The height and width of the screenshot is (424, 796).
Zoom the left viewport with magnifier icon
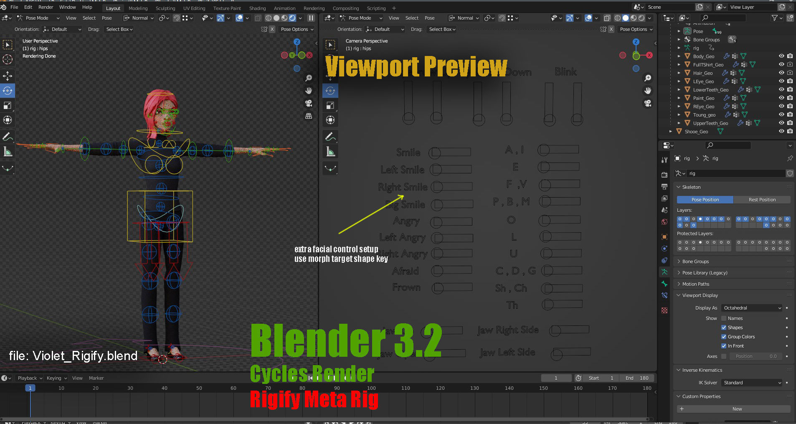309,78
